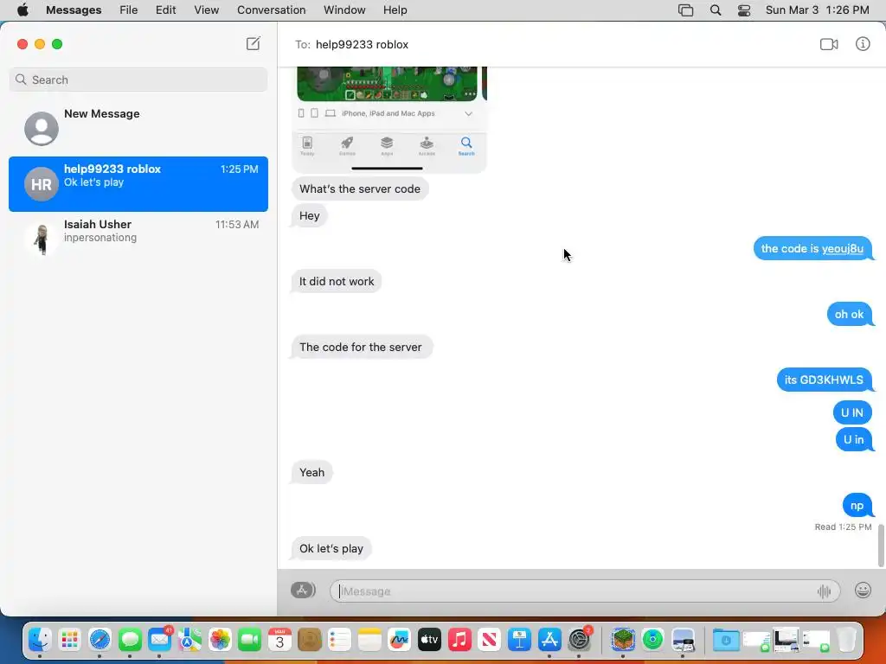Image resolution: width=886 pixels, height=664 pixels.
Task: Open Reminders from the dock
Action: 339,640
